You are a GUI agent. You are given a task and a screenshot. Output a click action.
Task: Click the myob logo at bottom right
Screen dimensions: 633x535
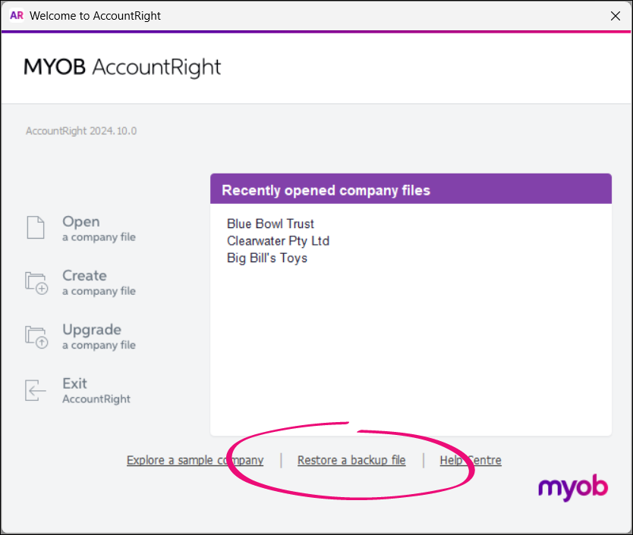click(x=572, y=489)
